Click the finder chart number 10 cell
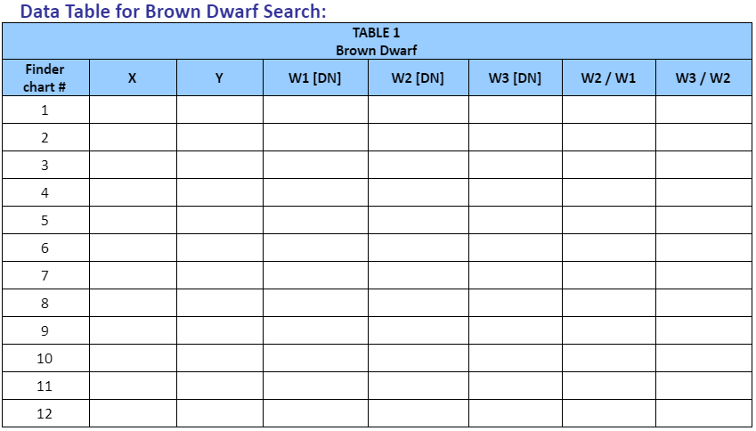The width and height of the screenshot is (756, 431). click(45, 359)
